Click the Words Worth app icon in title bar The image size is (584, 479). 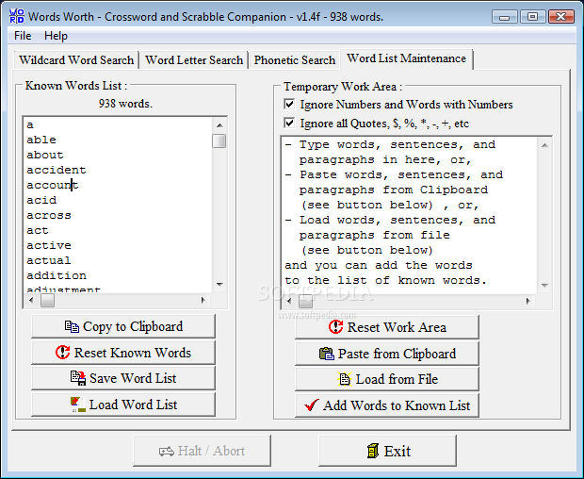(17, 16)
